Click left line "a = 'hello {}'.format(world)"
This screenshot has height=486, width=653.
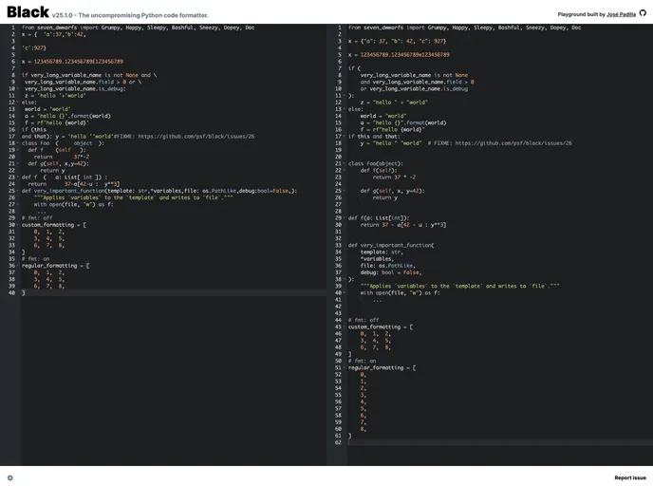[67, 116]
